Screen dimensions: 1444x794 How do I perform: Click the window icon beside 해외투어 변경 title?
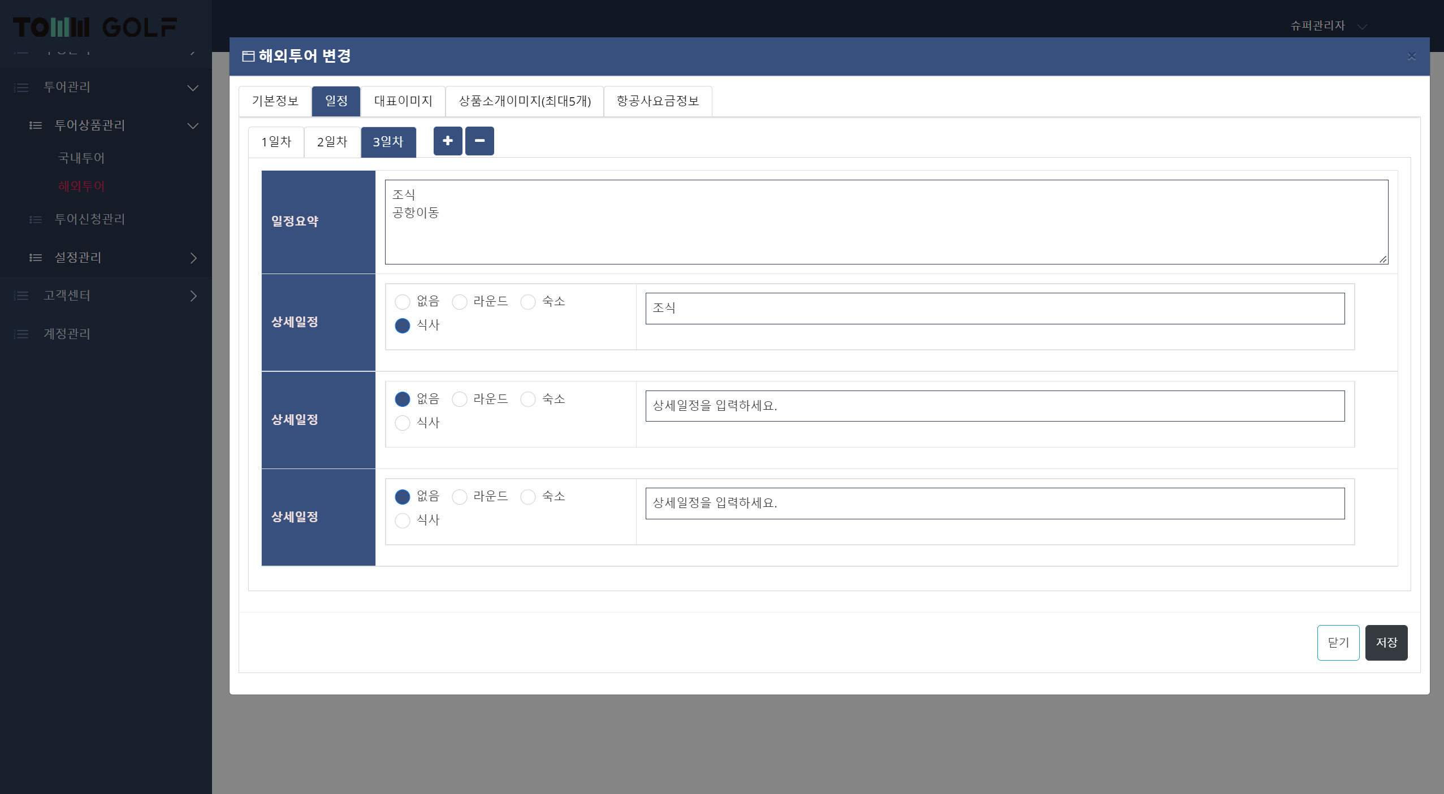248,56
